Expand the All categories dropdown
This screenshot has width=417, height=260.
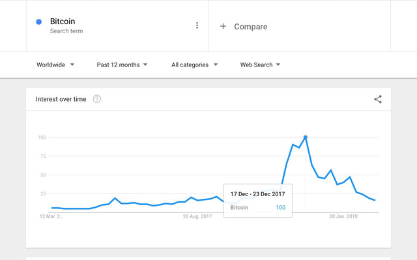click(194, 65)
